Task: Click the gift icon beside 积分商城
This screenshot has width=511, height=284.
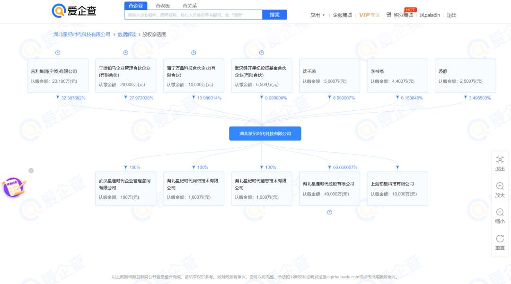Action: point(389,15)
